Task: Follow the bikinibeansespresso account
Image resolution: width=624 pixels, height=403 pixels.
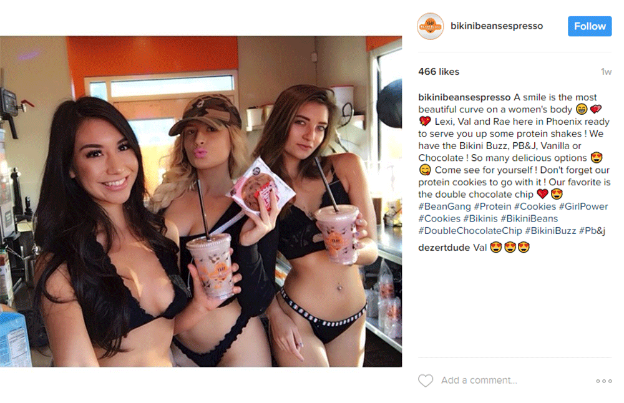Action: click(590, 26)
